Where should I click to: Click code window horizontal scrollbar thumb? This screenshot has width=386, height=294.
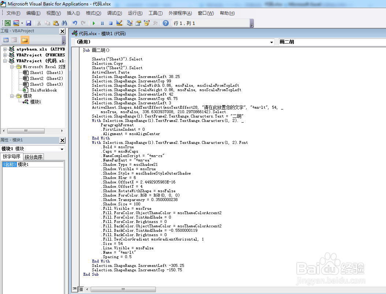(x=123, y=289)
